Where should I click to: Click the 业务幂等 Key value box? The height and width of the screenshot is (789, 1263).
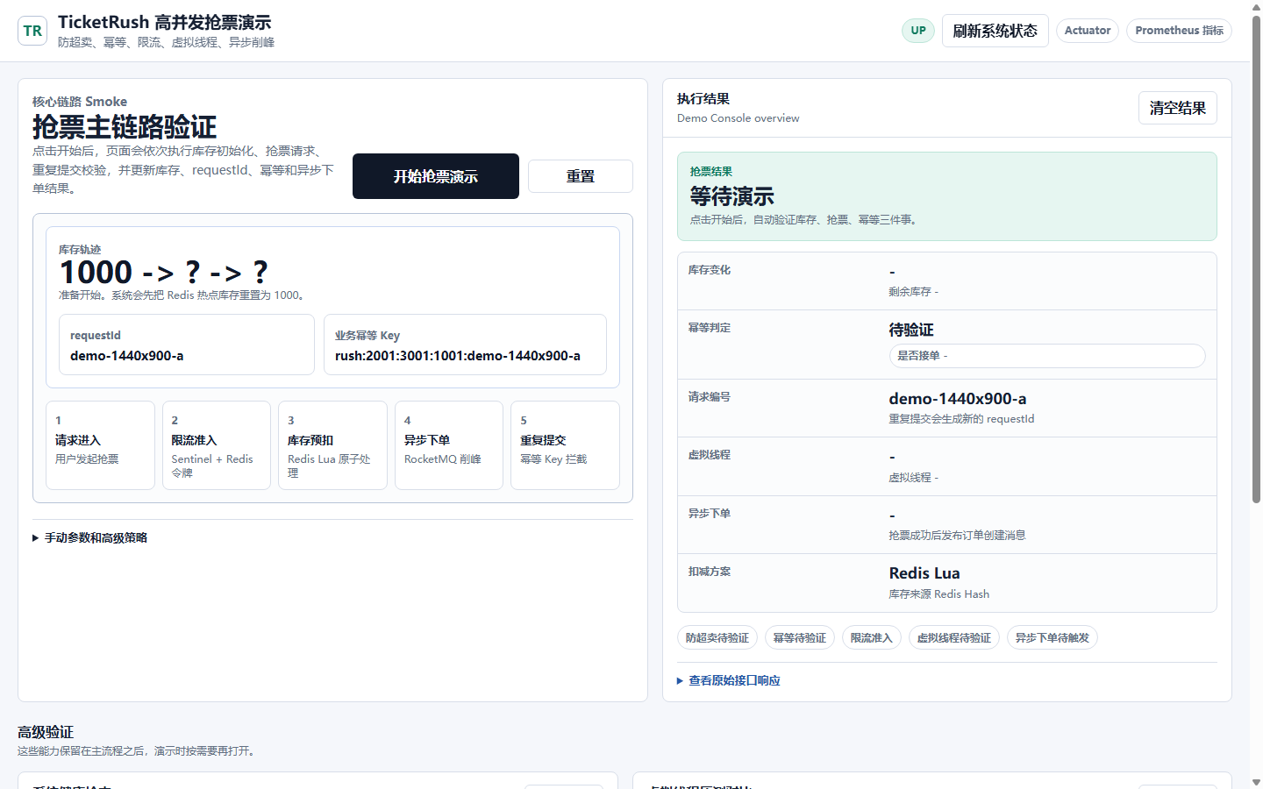(465, 345)
